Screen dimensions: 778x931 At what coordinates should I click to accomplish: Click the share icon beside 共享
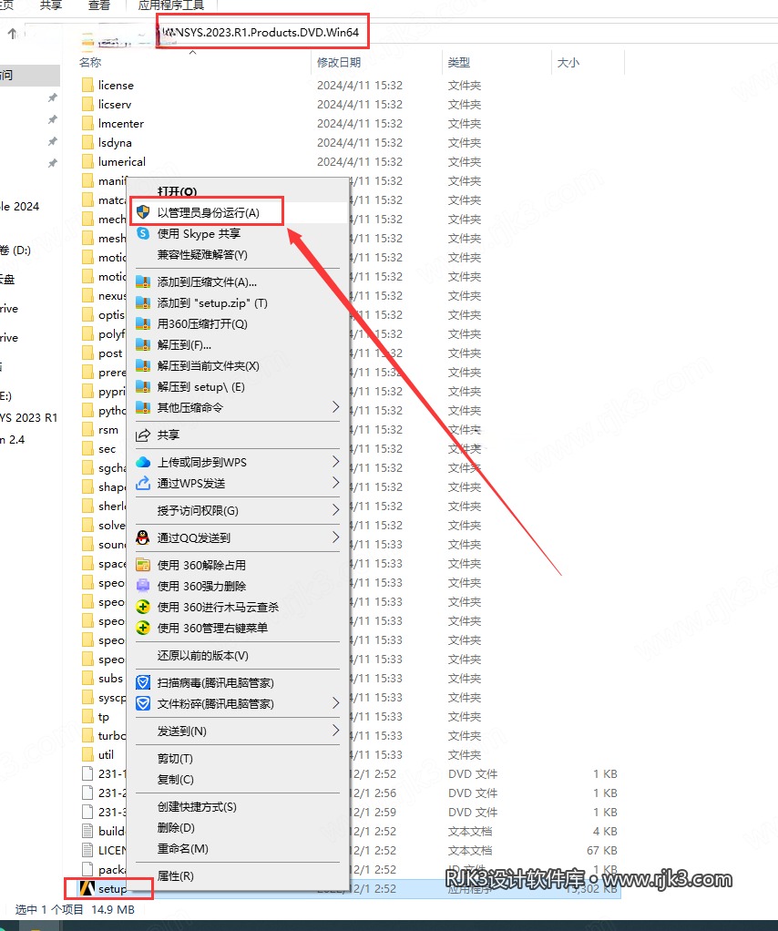(143, 435)
